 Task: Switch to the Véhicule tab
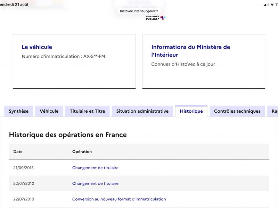(x=49, y=111)
